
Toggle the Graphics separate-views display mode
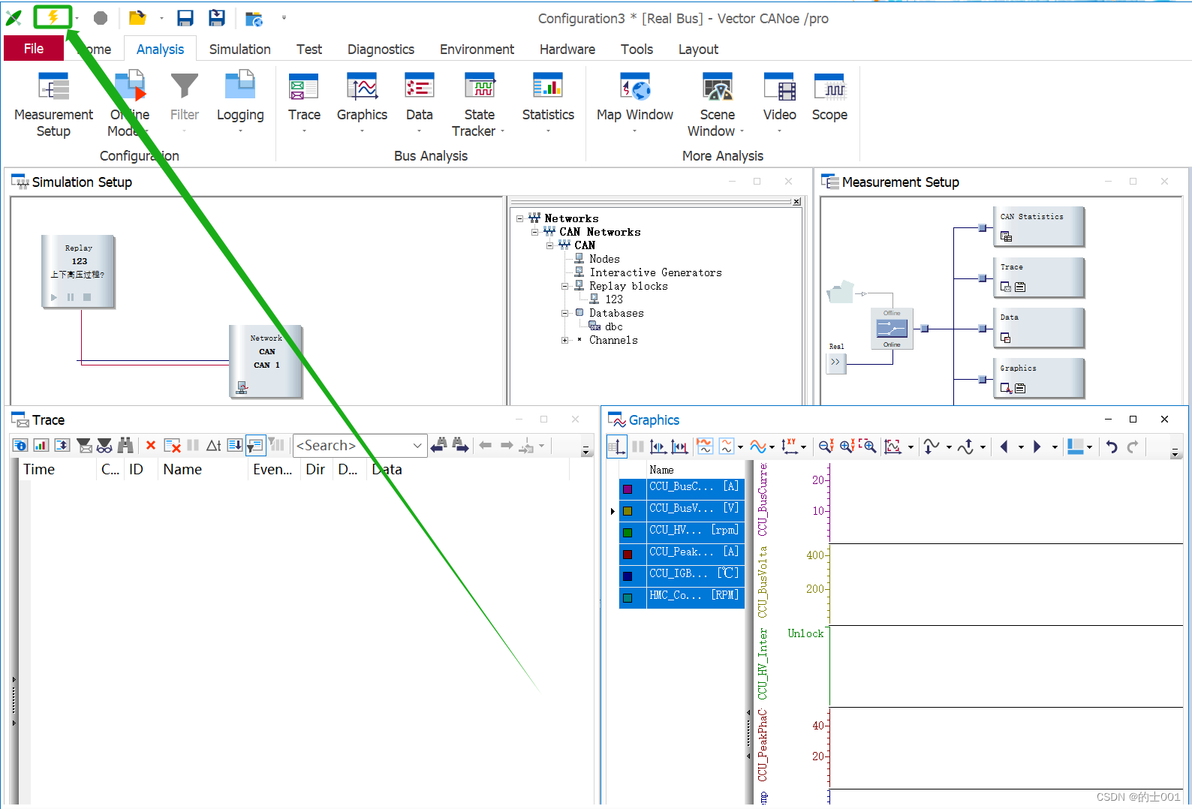tap(704, 447)
